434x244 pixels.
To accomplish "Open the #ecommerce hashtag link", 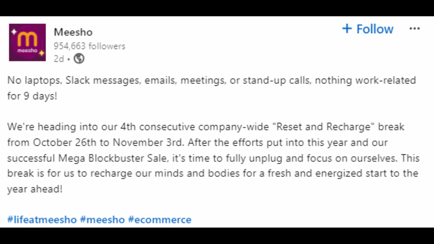I will pyautogui.click(x=159, y=219).
